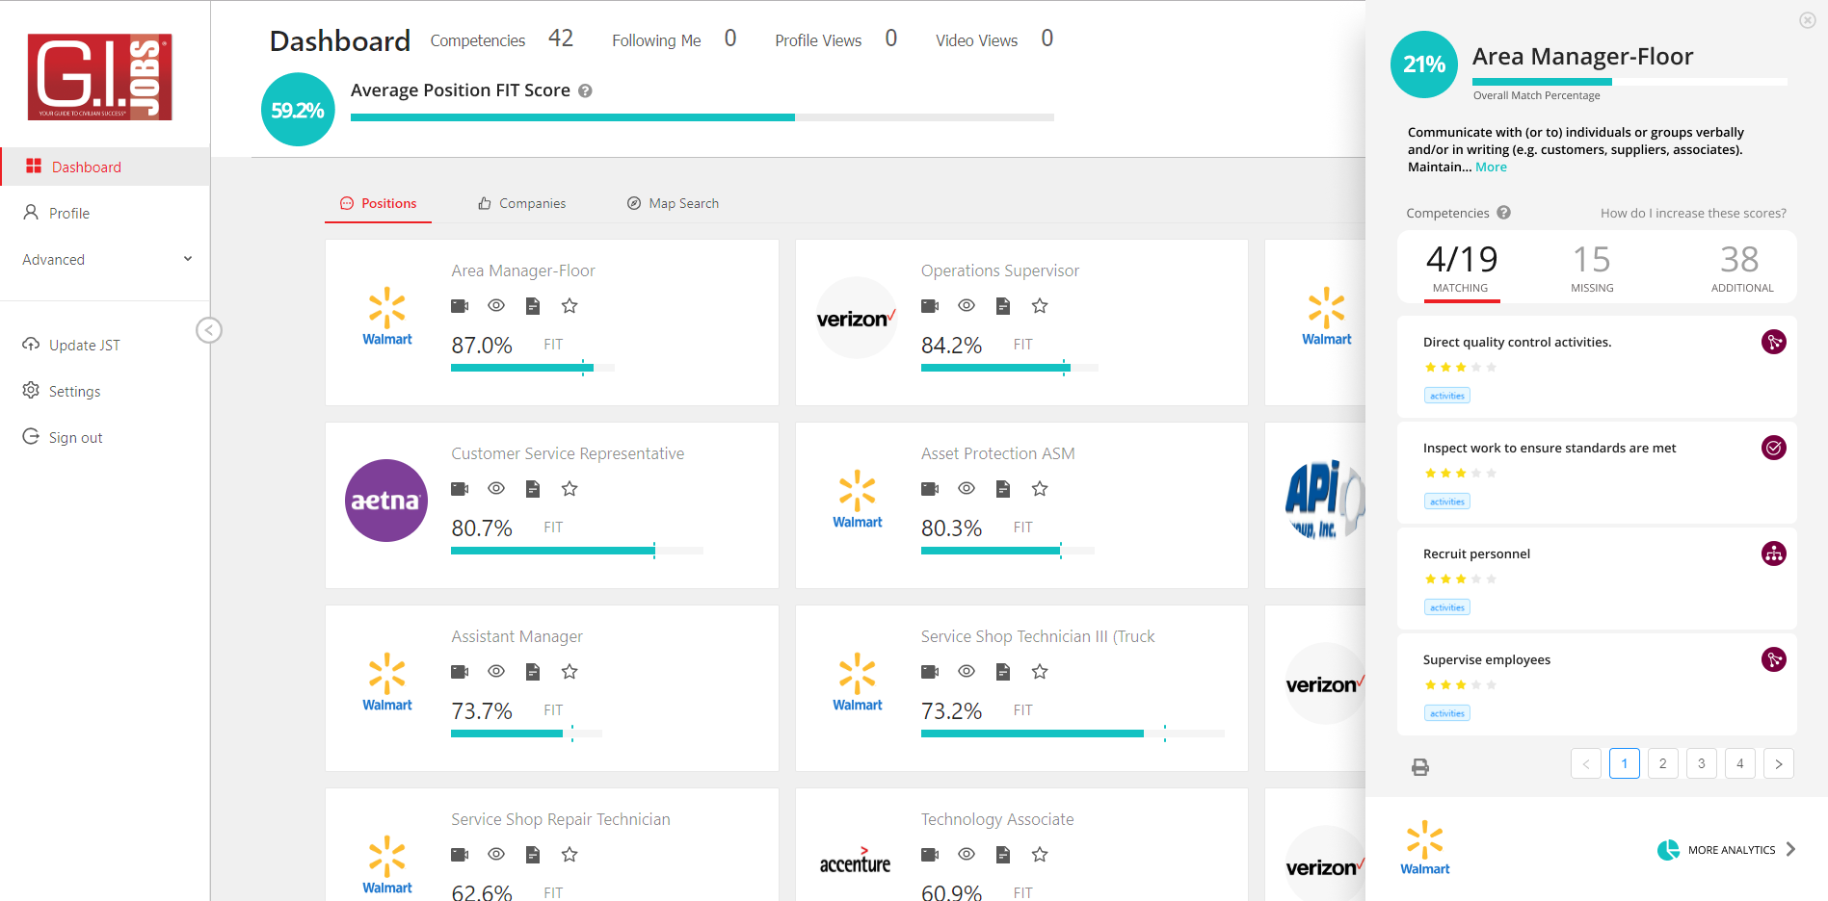
Task: Go to previous page of competencies
Action: tap(1586, 763)
